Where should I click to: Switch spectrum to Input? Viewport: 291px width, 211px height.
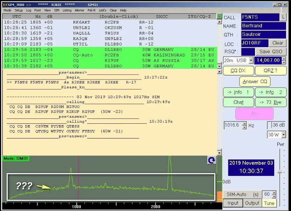pyautogui.click(x=233, y=203)
